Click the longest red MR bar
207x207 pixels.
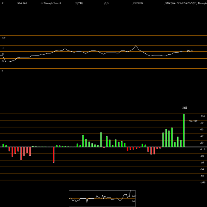(x=54, y=155)
